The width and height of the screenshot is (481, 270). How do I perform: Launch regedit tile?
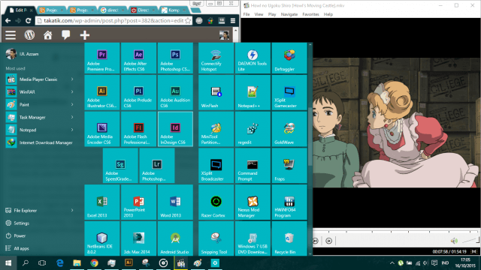[x=253, y=129]
